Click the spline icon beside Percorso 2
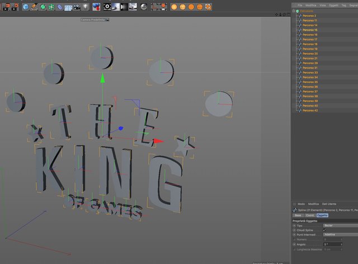358x264 pixels. [300, 16]
